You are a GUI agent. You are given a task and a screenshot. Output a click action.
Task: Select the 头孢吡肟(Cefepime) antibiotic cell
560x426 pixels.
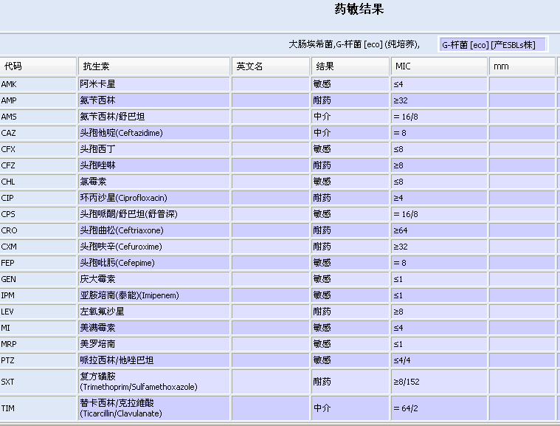click(154, 263)
